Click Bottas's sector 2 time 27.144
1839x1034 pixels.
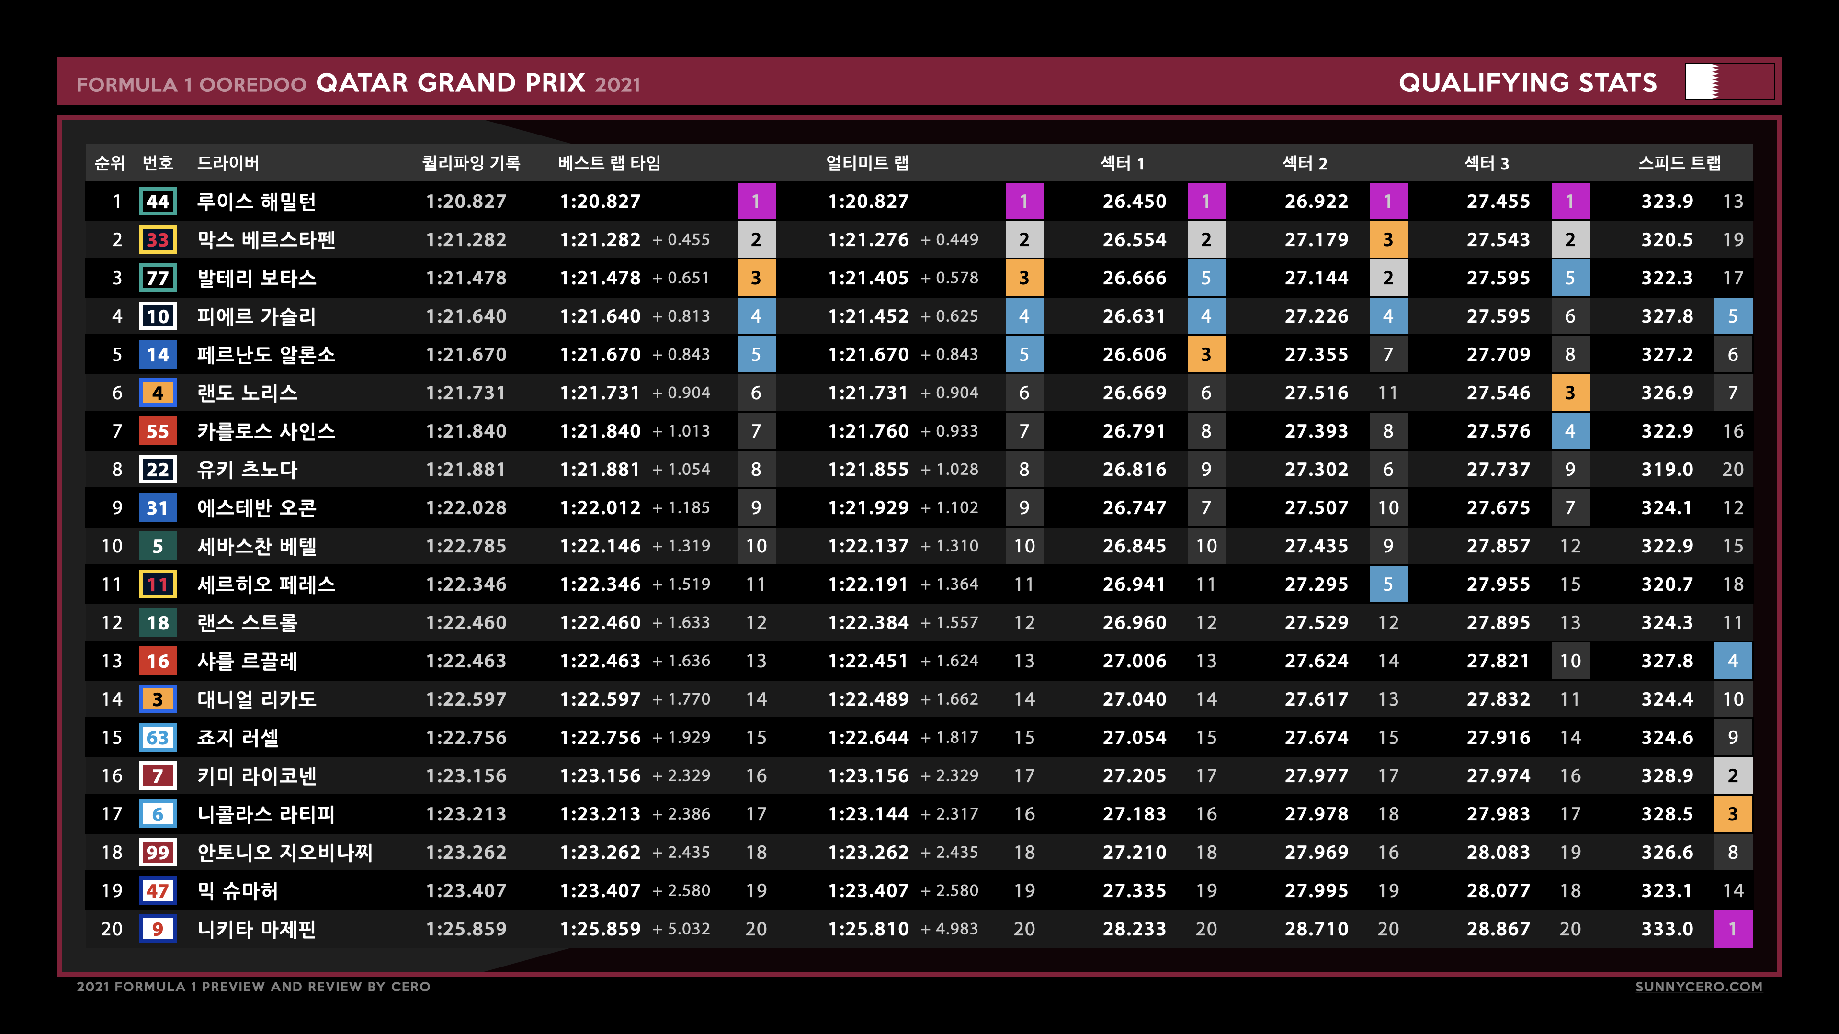tap(1317, 278)
